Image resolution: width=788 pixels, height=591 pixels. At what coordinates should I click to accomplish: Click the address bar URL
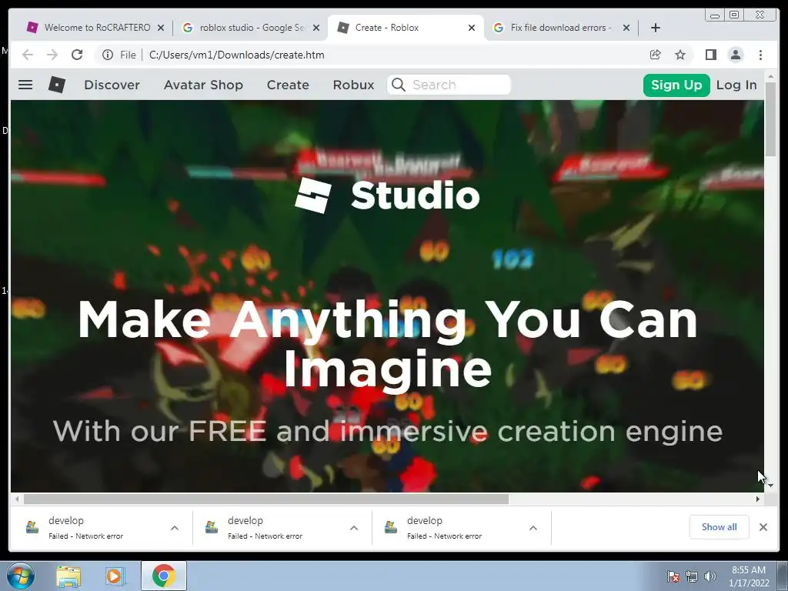tap(237, 55)
